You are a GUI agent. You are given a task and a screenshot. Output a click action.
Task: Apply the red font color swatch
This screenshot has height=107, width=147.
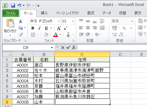(56, 35)
